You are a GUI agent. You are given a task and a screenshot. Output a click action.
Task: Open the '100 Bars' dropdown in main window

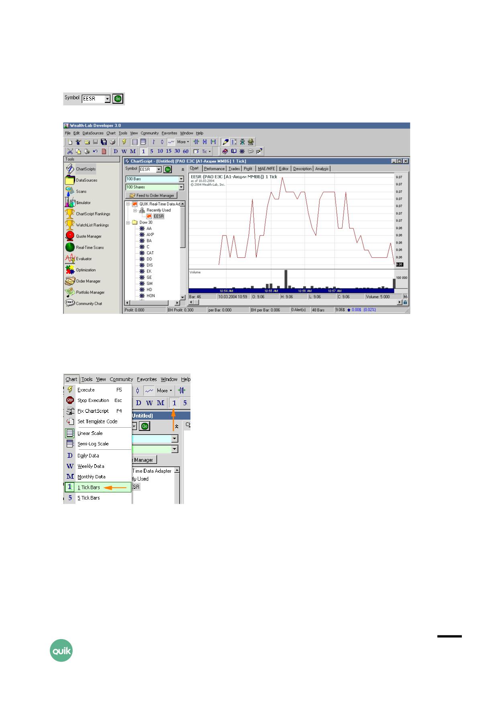point(181,179)
